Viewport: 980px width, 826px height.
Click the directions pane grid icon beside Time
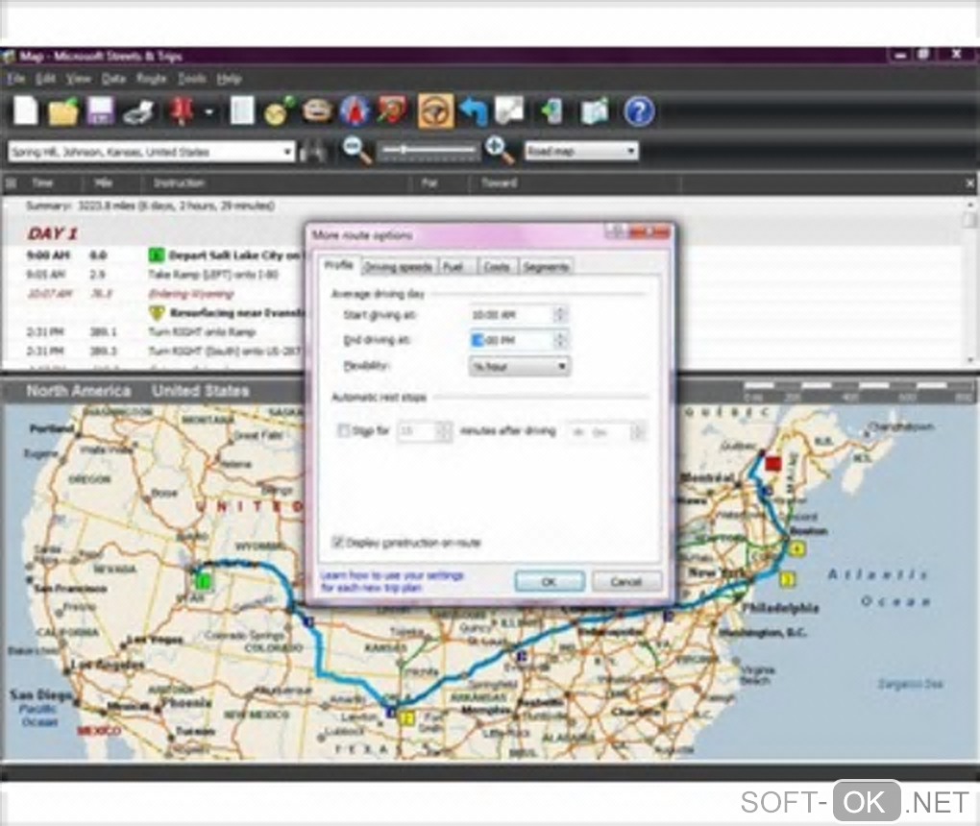point(11,182)
